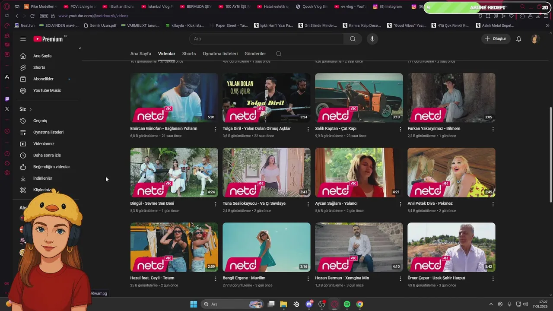Screen dimensions: 553x311
Task: Search within channel using magnifier icon
Action: point(279,54)
